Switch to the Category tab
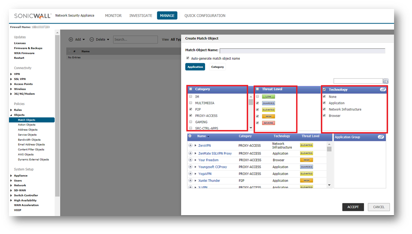Screen dimensions: 412x234 point(217,67)
